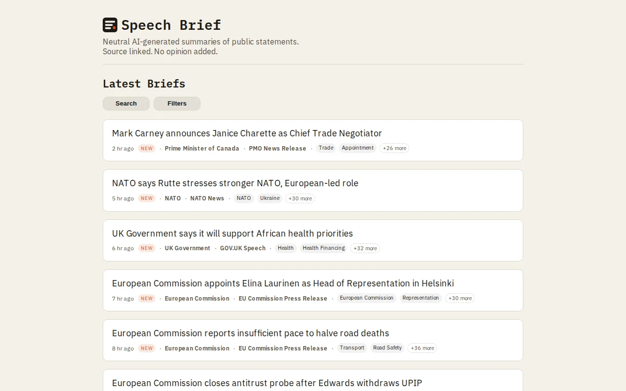
Task: Click the '7 hr ago' timestamp
Action: [x=123, y=299]
